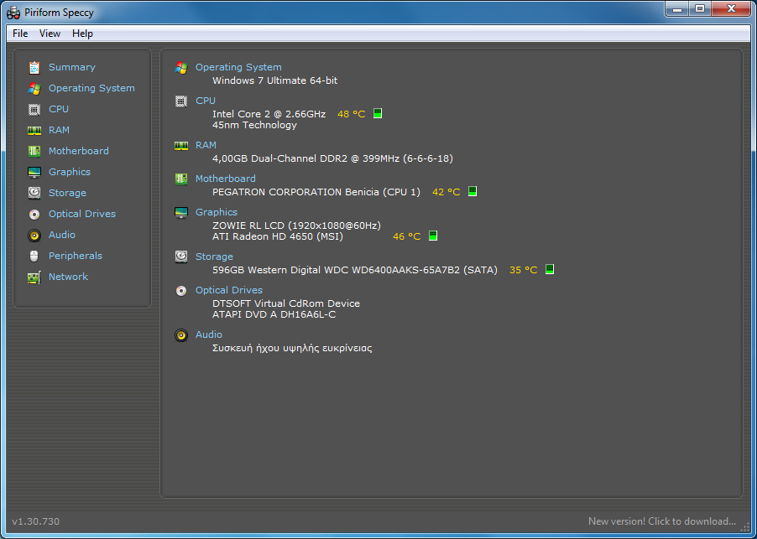Open the File menu
757x539 pixels.
pyautogui.click(x=20, y=34)
